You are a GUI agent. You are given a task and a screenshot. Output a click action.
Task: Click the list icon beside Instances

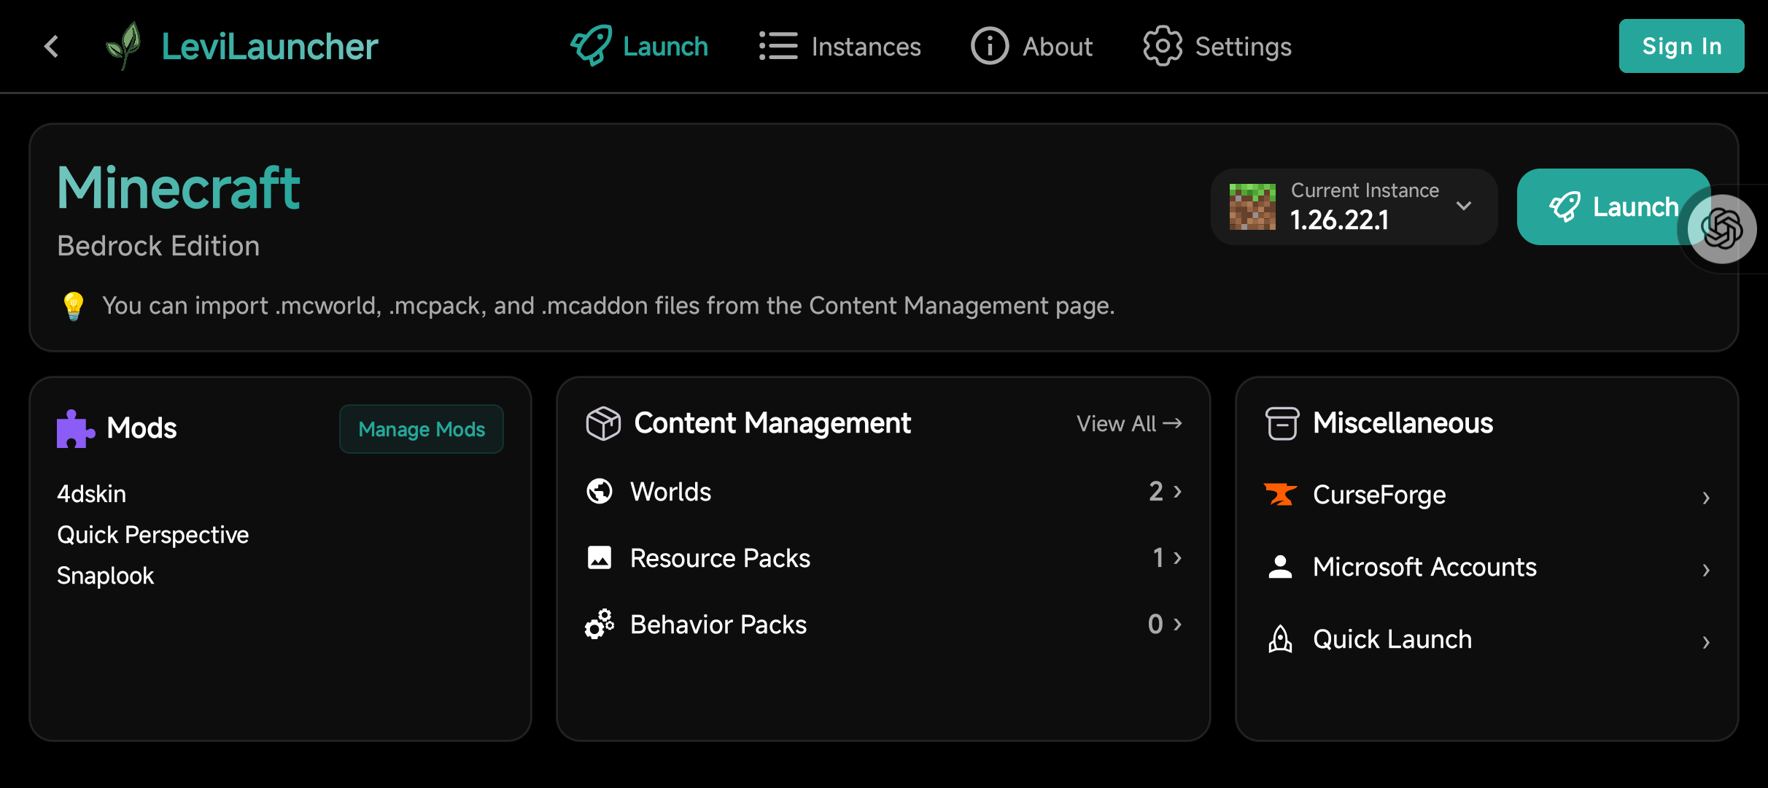(x=778, y=46)
